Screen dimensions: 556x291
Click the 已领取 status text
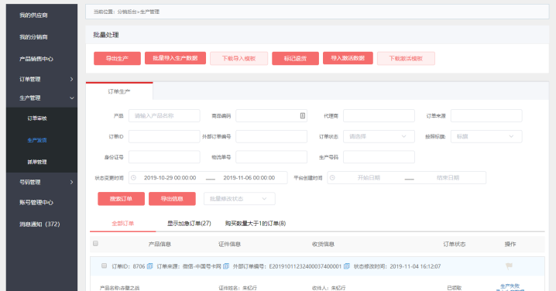click(455, 288)
